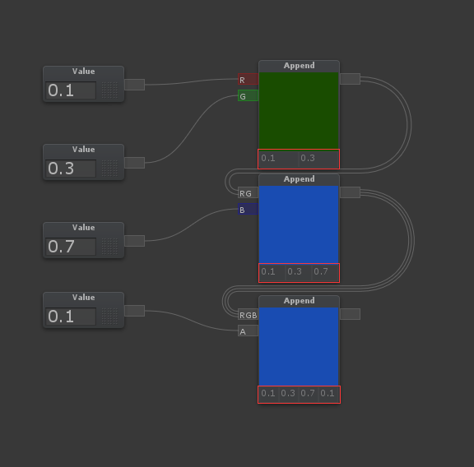Image resolution: width=474 pixels, height=467 pixels.
Task: Click the A input port on bottom Append node
Action: pyautogui.click(x=248, y=331)
